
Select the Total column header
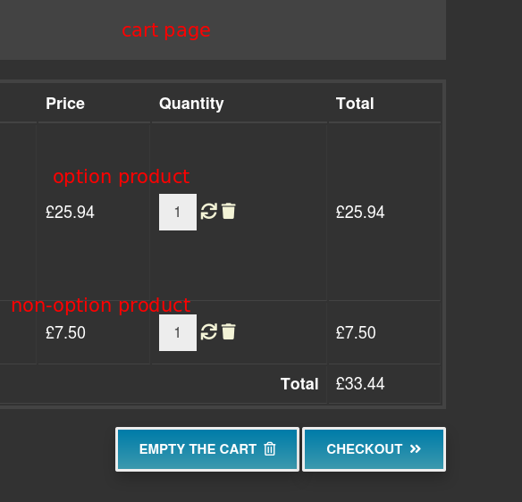coord(355,104)
